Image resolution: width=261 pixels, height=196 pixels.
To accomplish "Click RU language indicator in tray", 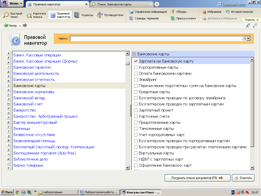I will click(233, 192).
